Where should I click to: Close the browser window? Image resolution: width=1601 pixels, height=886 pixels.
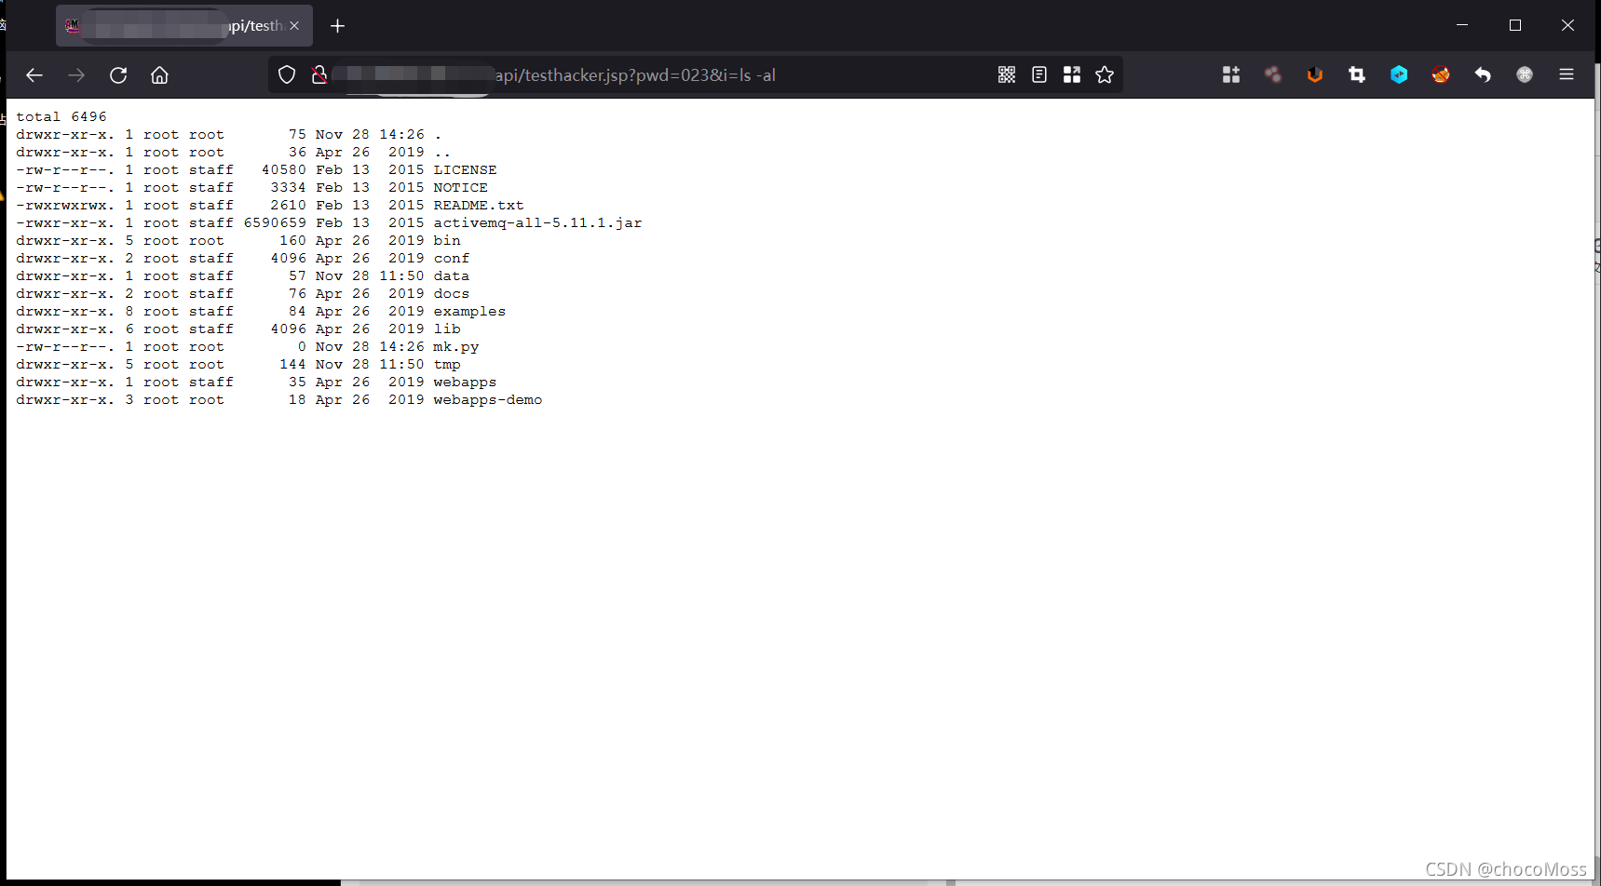pyautogui.click(x=1567, y=25)
